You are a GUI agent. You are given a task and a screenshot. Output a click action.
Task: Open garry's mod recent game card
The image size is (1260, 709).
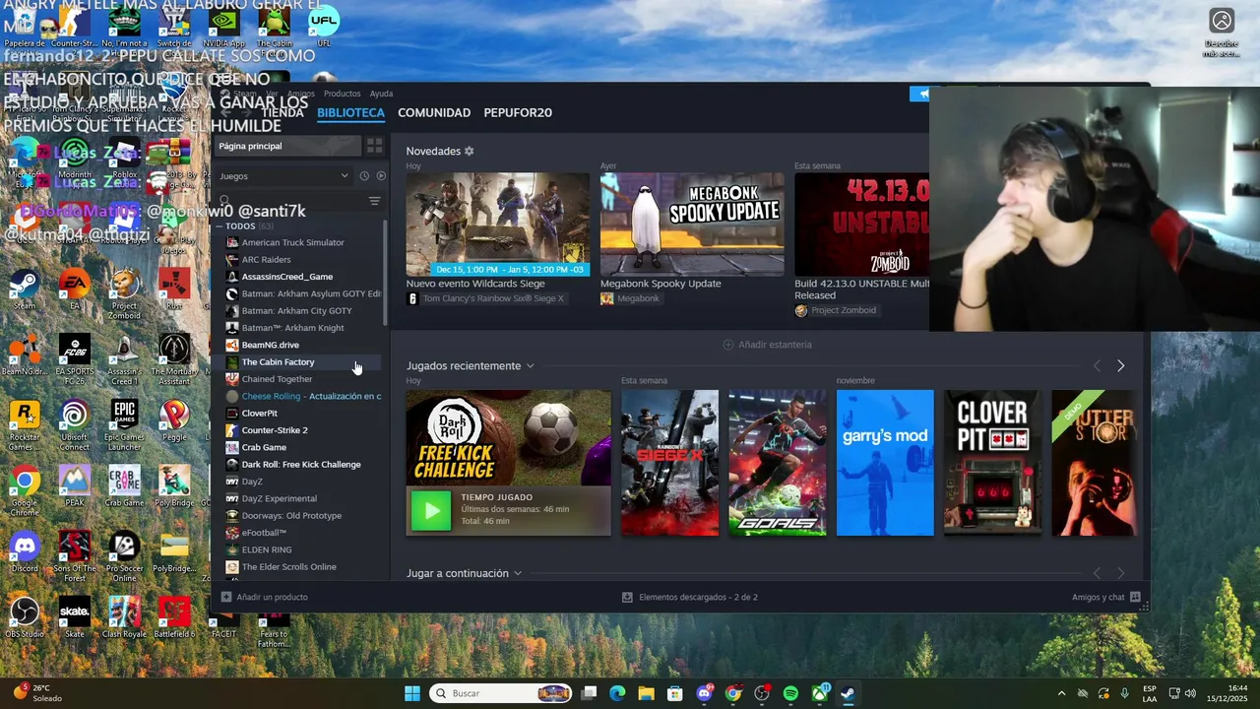point(885,463)
